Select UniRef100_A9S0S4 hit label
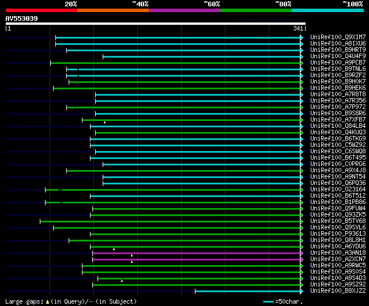369x306 pixels. coord(338,272)
